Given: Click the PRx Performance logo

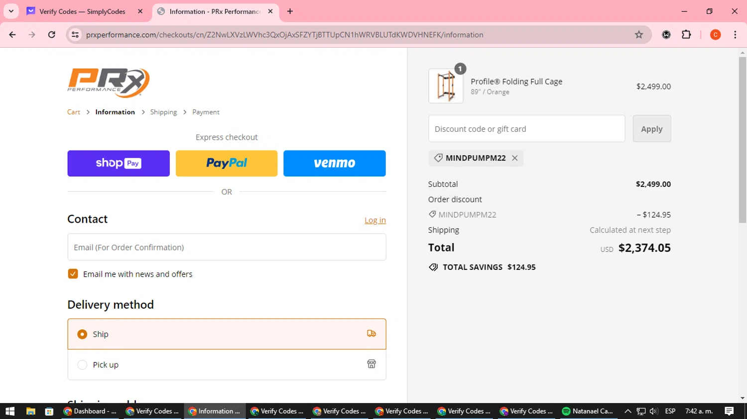Looking at the screenshot, I should pyautogui.click(x=109, y=83).
